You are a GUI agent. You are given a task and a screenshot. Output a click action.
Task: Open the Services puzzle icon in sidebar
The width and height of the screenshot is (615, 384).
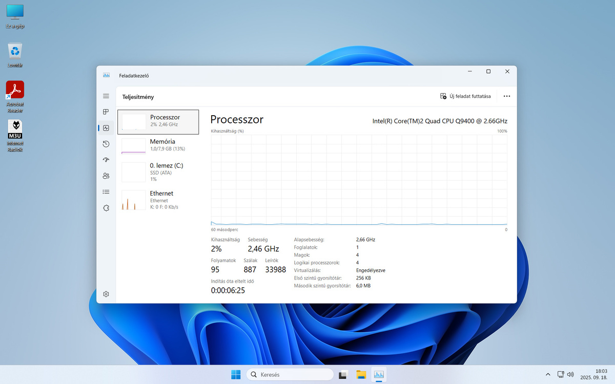[106, 208]
